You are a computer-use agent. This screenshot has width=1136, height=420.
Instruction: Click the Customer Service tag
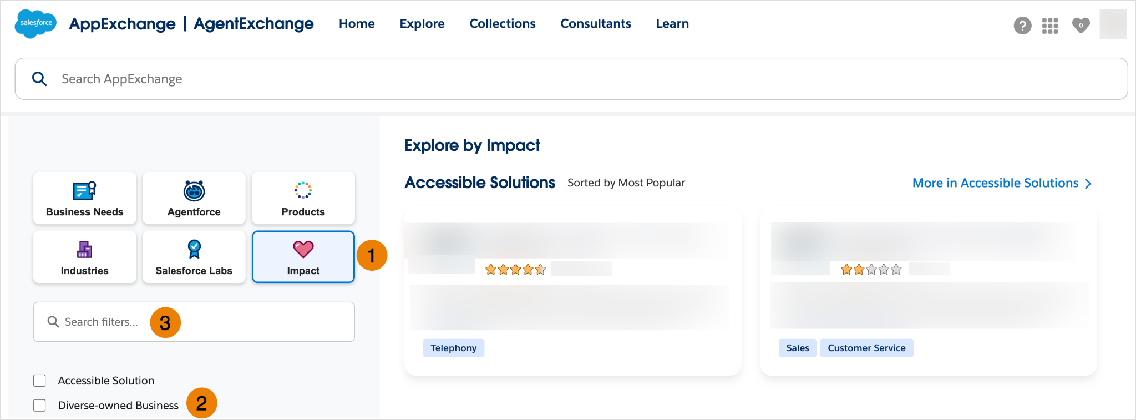point(866,348)
